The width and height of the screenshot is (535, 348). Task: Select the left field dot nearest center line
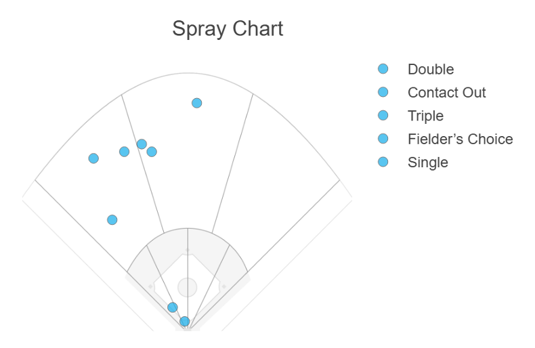coord(124,152)
